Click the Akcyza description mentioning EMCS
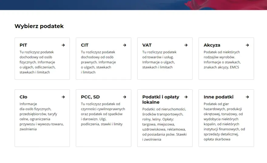267x163 pixels. coord(222,59)
